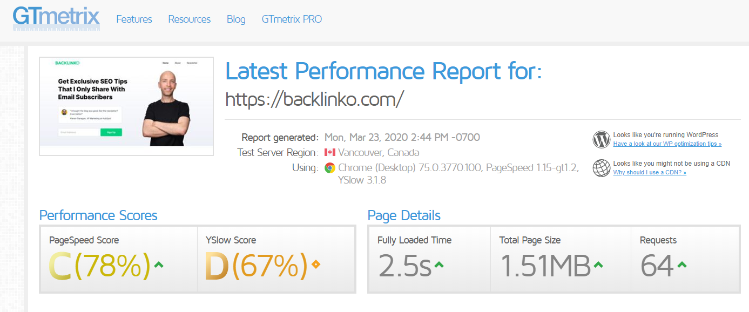This screenshot has width=749, height=312.
Task: Open the Resources menu item
Action: 189,19
